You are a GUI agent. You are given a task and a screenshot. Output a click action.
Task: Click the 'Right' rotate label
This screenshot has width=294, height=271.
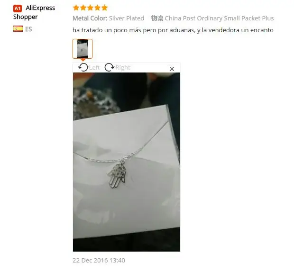click(123, 67)
